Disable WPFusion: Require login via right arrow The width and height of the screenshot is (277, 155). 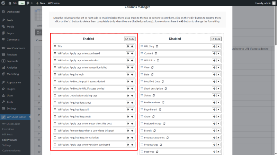tap(132, 74)
